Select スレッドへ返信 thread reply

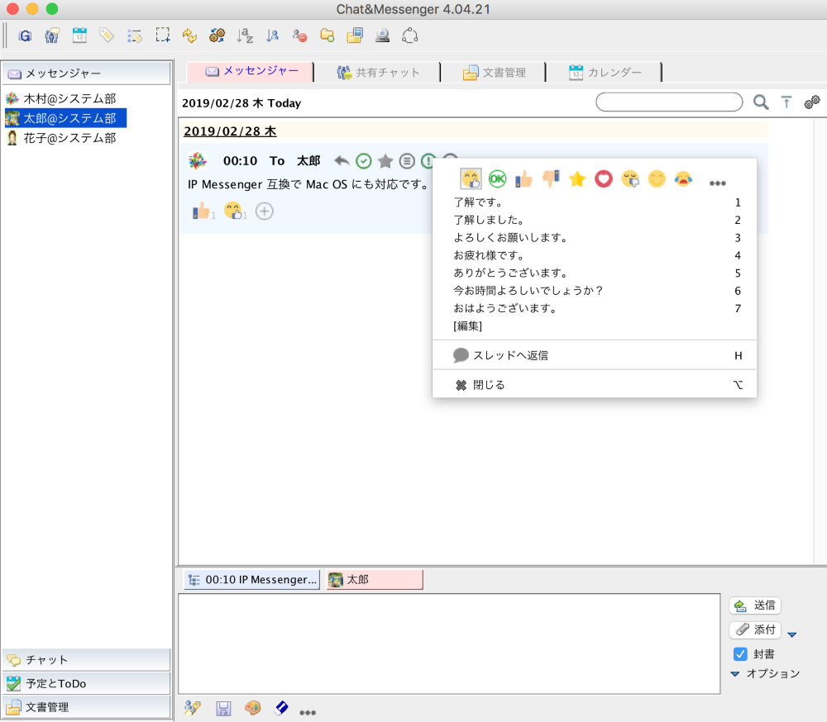point(595,356)
